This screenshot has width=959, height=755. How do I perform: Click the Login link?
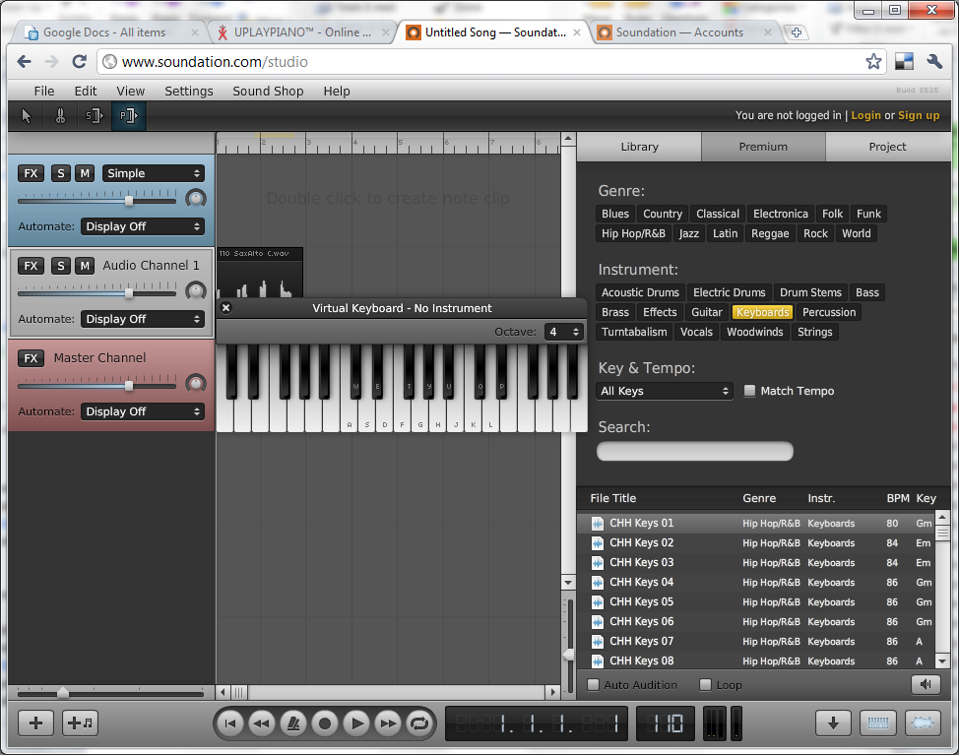(x=866, y=115)
